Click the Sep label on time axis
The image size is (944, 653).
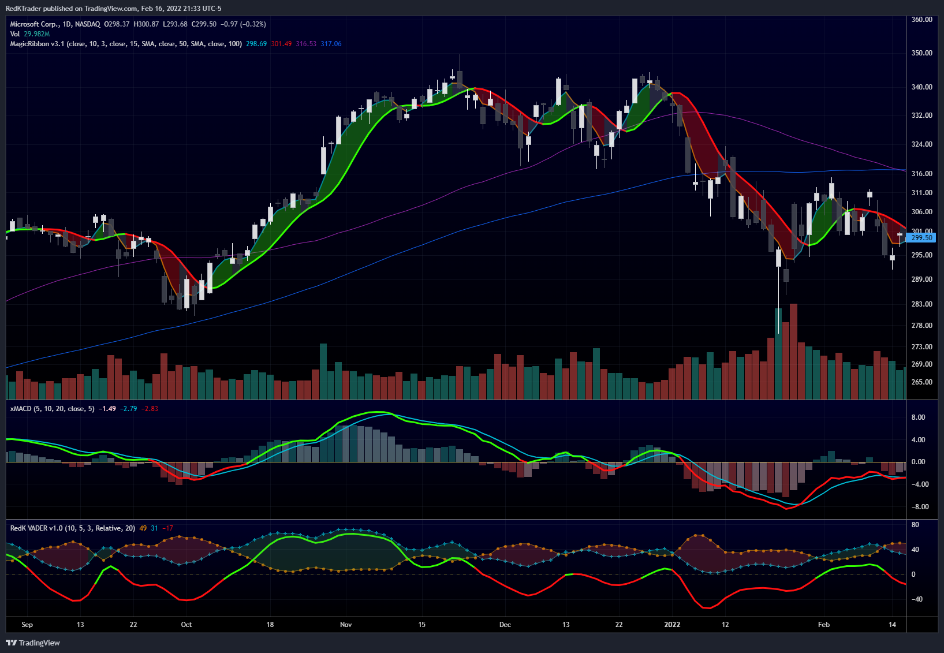(27, 625)
